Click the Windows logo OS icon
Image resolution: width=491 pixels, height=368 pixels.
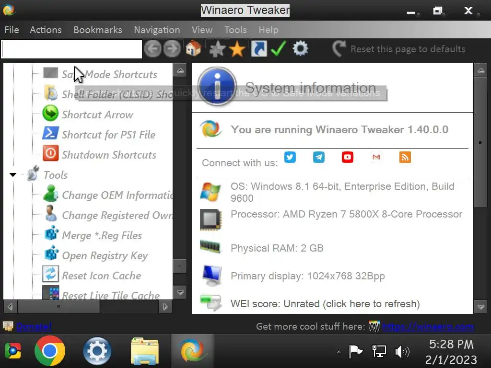coord(210,191)
